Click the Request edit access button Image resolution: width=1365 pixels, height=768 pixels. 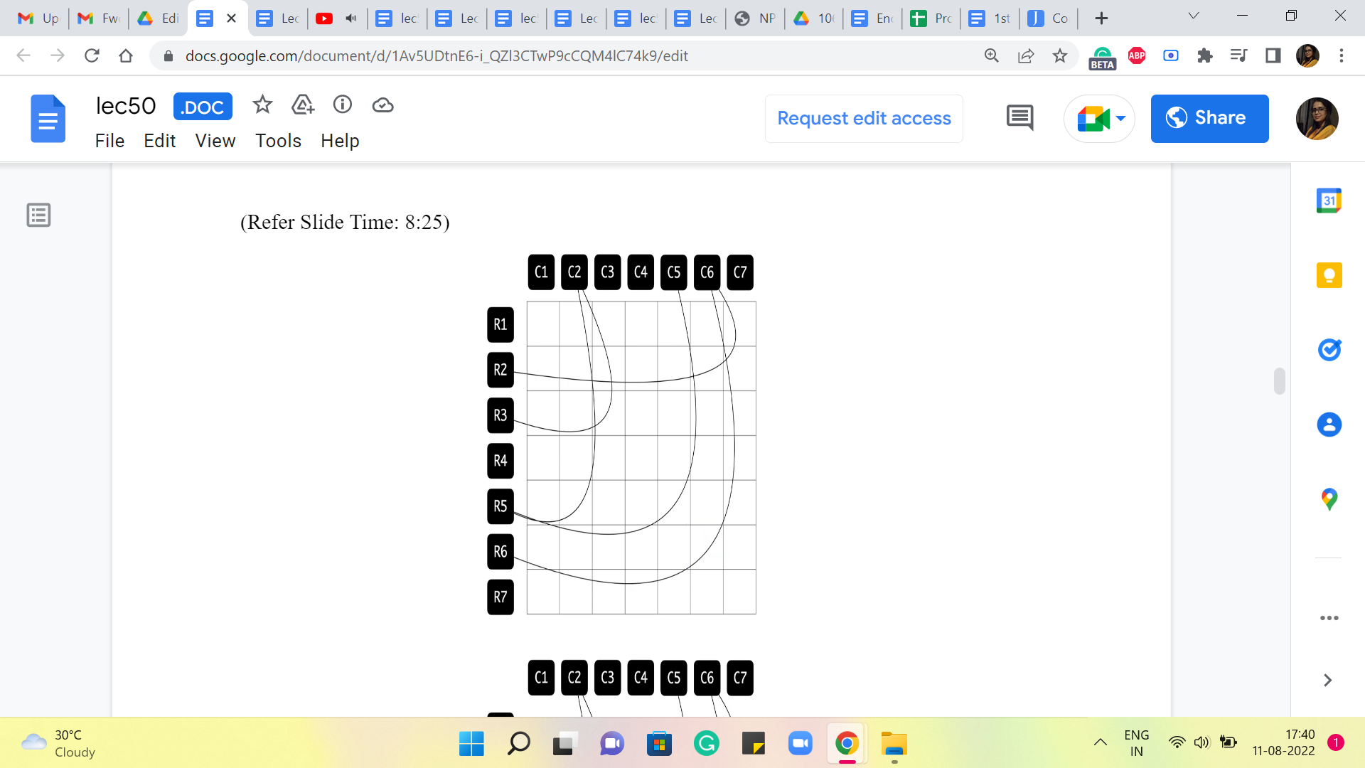pyautogui.click(x=864, y=118)
